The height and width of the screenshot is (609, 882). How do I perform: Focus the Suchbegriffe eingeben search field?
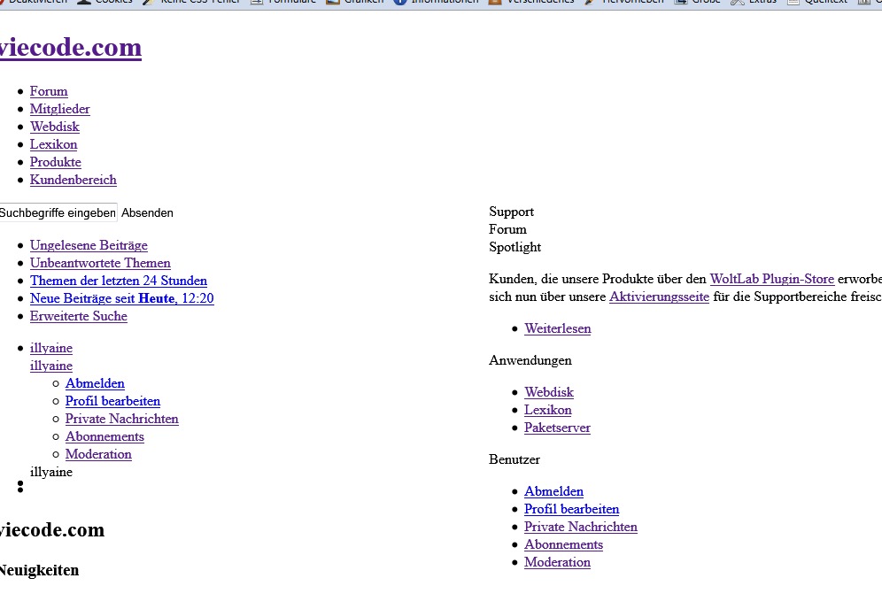pyautogui.click(x=58, y=212)
